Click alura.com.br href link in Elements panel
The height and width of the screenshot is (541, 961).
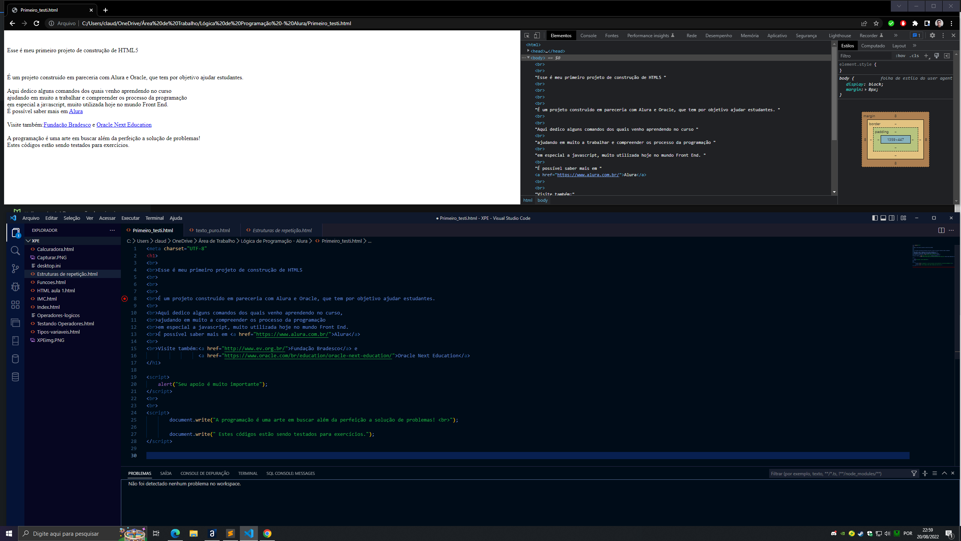tap(588, 175)
